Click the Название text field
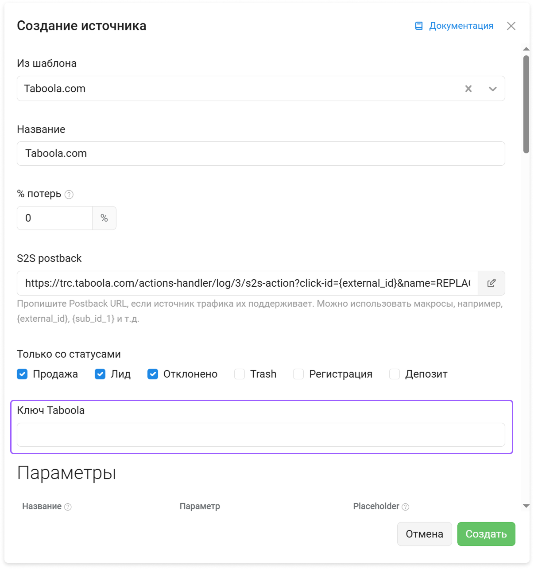The width and height of the screenshot is (534, 569). (x=261, y=153)
